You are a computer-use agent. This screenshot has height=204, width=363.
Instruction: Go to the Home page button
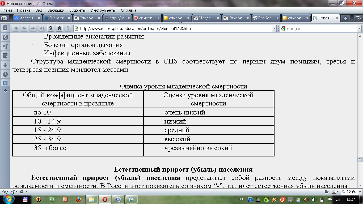pyautogui.click(x=59, y=28)
